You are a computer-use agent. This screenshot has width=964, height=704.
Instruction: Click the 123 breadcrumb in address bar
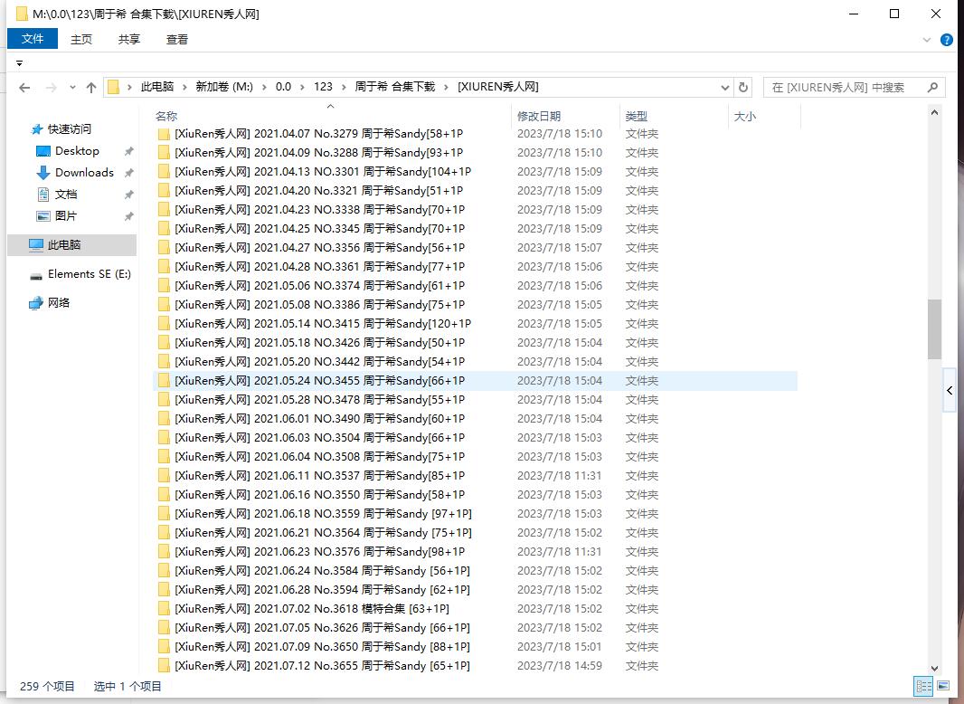coord(323,87)
